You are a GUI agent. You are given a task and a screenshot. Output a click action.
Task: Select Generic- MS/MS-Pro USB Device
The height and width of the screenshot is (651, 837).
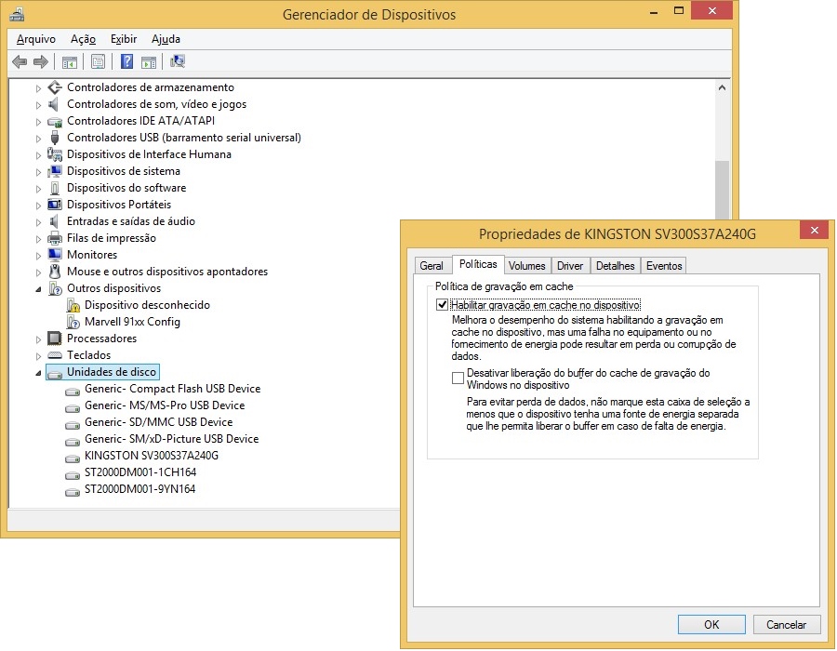(x=165, y=405)
